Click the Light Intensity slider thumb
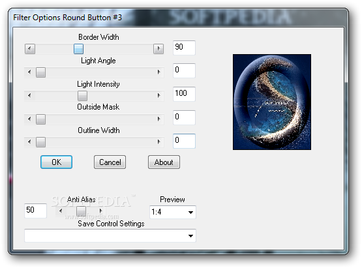The width and height of the screenshot is (362, 268). click(x=82, y=96)
